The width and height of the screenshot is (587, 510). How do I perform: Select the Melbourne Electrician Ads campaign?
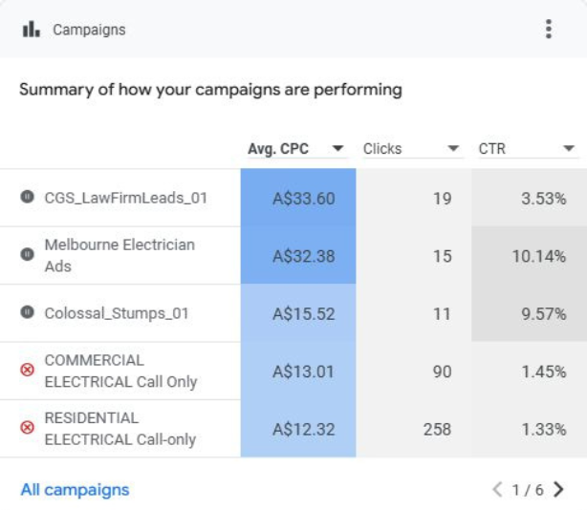(119, 255)
